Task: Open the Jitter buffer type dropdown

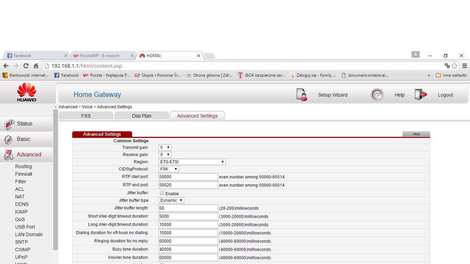Action: 171,200
